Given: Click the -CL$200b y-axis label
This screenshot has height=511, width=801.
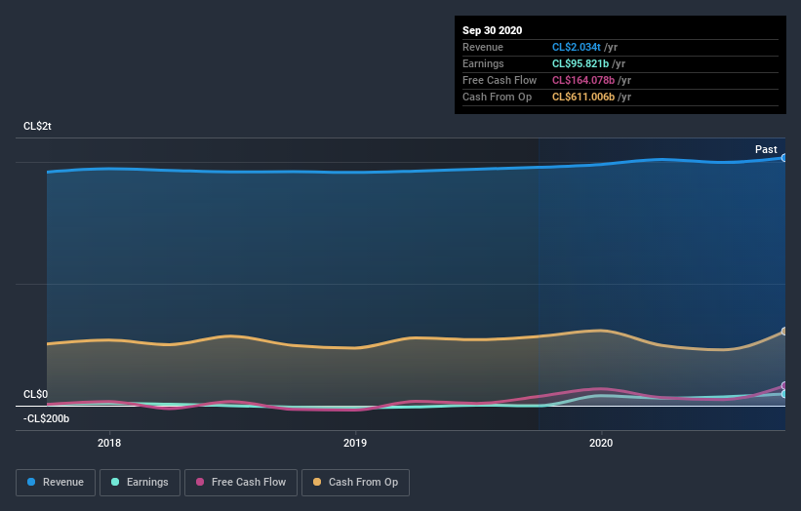Looking at the screenshot, I should [46, 418].
